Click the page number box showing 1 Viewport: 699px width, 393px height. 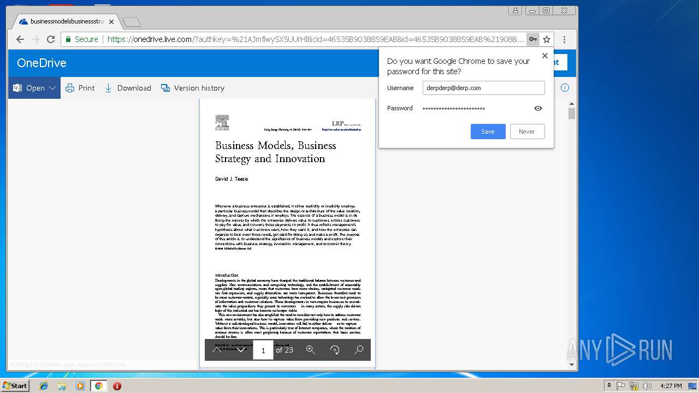pos(263,350)
